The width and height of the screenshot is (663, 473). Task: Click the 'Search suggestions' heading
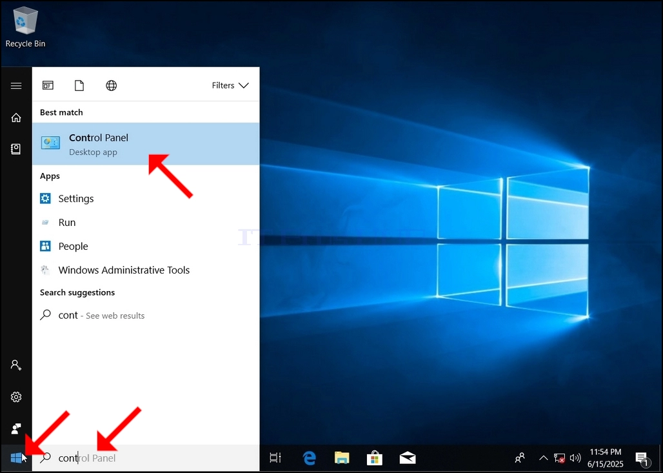pos(77,293)
